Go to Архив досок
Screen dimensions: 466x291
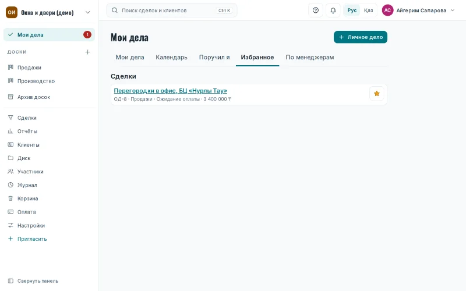(x=49, y=97)
